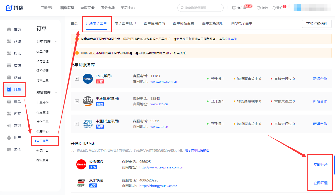Select 卡券管理 in order submenu
Screen dimensions: 335x195
tap(43, 61)
